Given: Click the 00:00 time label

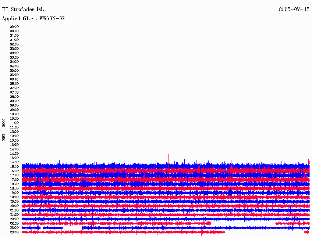Looking at the screenshot, I should click(14, 27).
